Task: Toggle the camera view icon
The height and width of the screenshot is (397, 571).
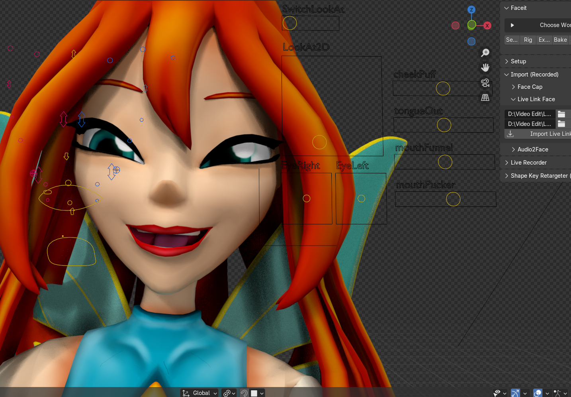Action: click(x=485, y=83)
